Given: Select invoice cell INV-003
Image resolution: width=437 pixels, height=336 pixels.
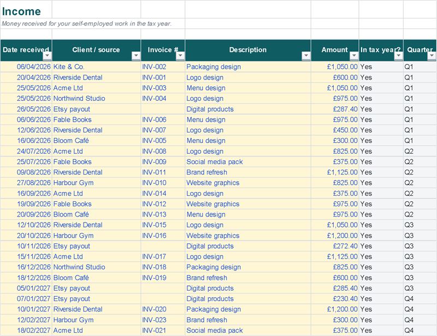Looking at the screenshot, I should pos(163,88).
